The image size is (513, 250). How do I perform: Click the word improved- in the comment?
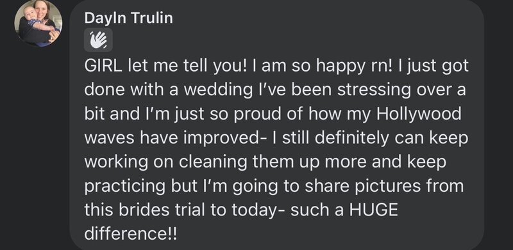(x=224, y=138)
